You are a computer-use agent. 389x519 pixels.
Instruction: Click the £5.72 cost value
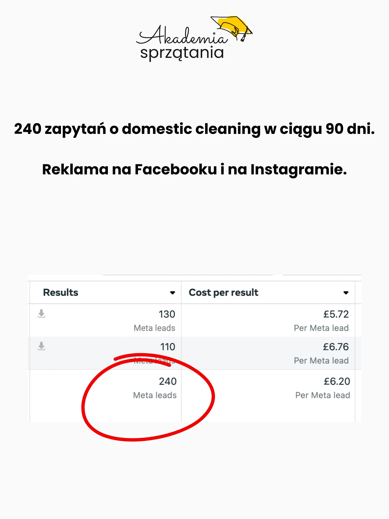[x=336, y=314]
